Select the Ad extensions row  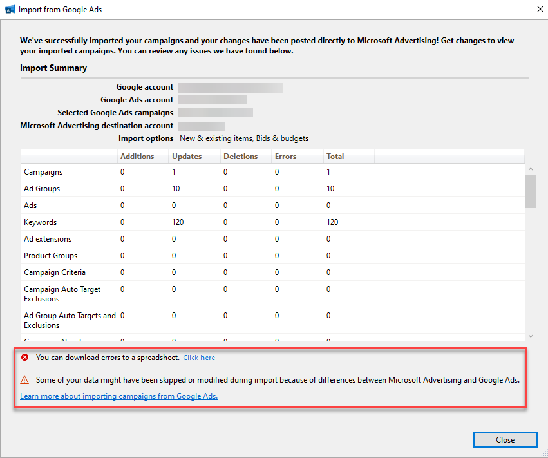(48, 239)
